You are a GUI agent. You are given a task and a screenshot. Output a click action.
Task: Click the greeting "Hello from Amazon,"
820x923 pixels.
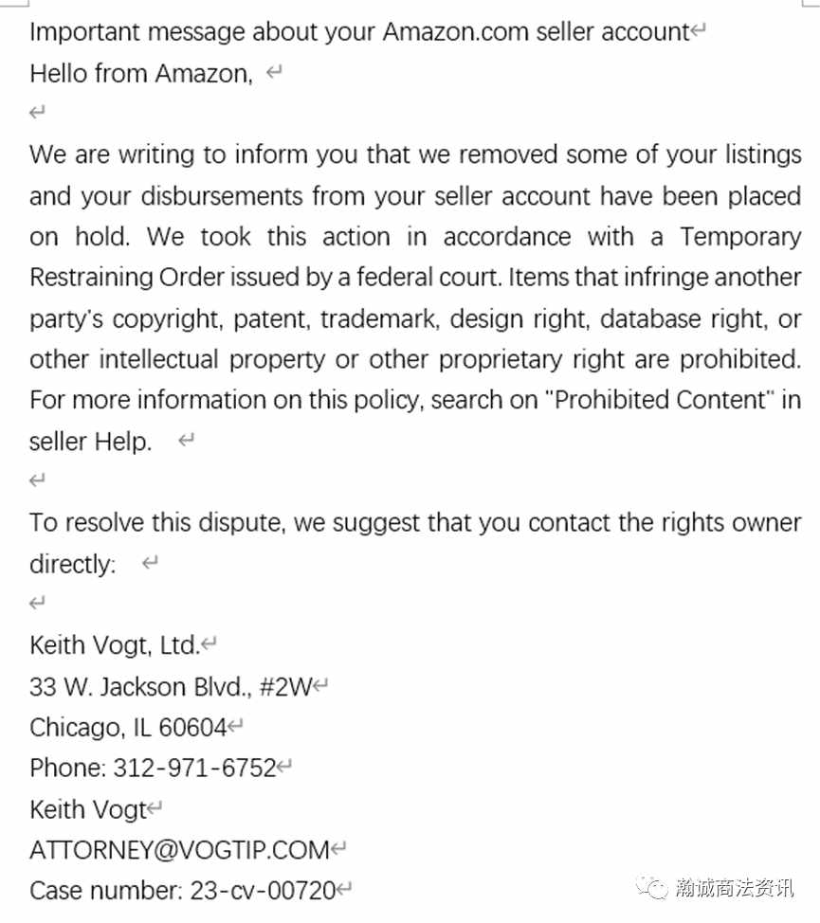(x=141, y=74)
